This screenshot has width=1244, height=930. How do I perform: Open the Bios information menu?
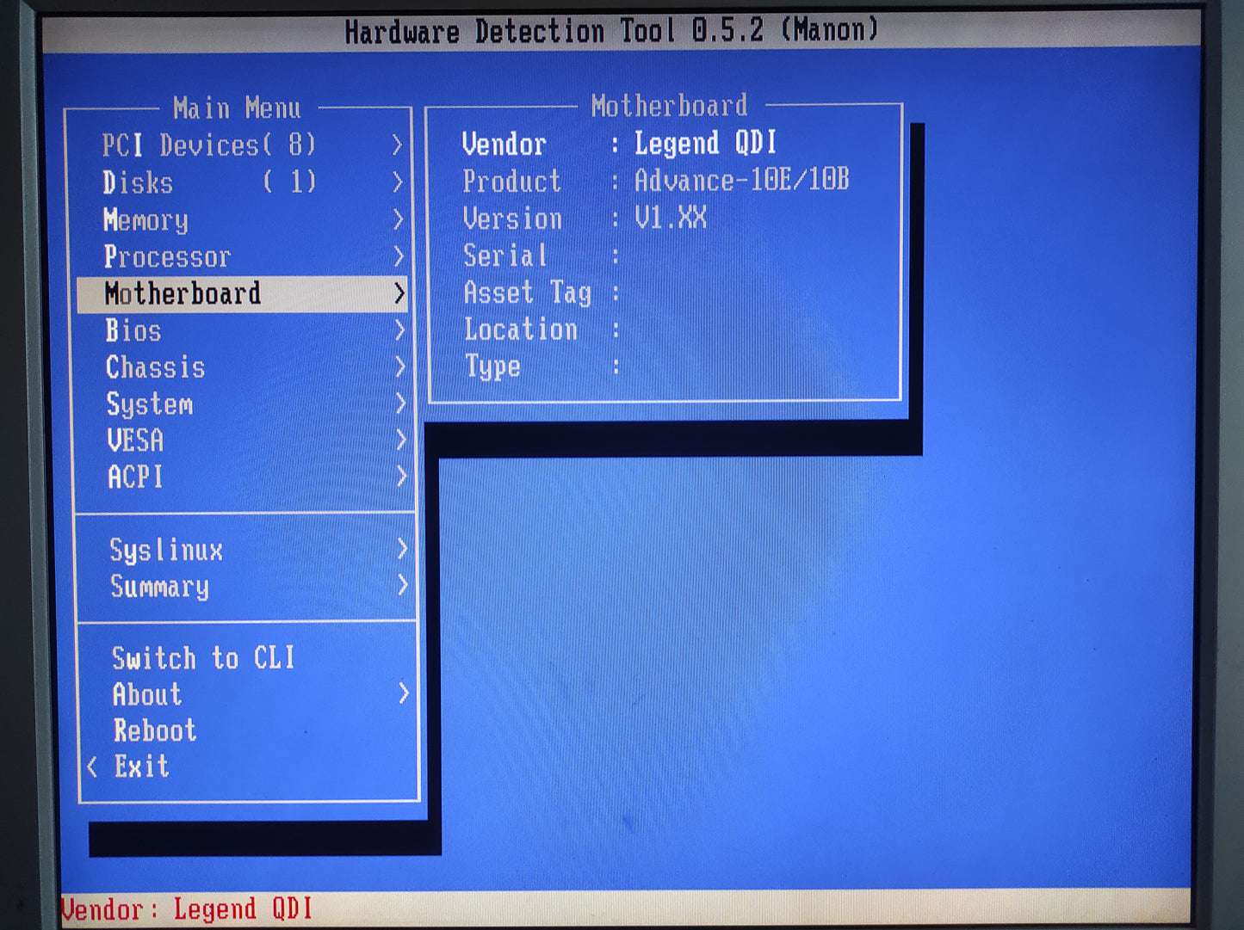pyautogui.click(x=133, y=331)
